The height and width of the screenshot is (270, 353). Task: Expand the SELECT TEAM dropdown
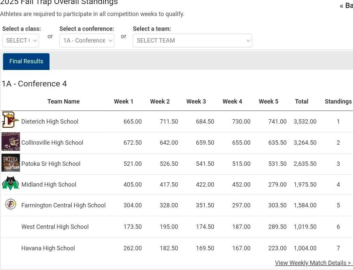192,41
